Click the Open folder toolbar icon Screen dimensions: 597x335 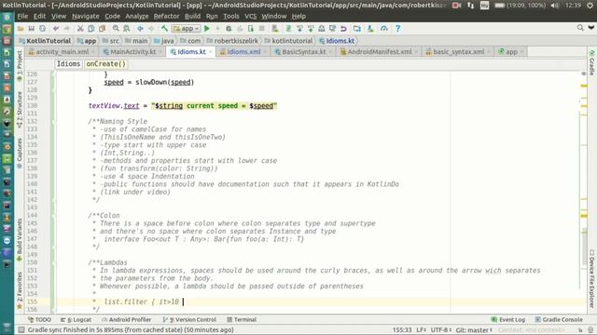[21, 29]
